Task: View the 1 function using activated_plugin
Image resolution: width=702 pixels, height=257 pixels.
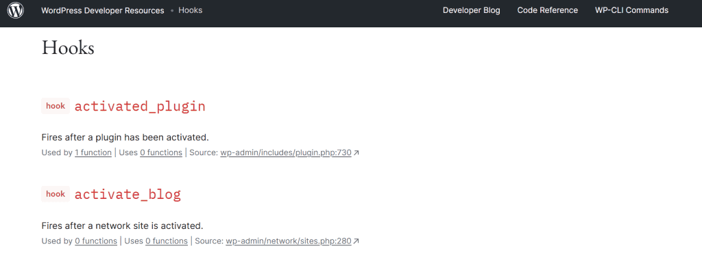Action: pos(93,152)
